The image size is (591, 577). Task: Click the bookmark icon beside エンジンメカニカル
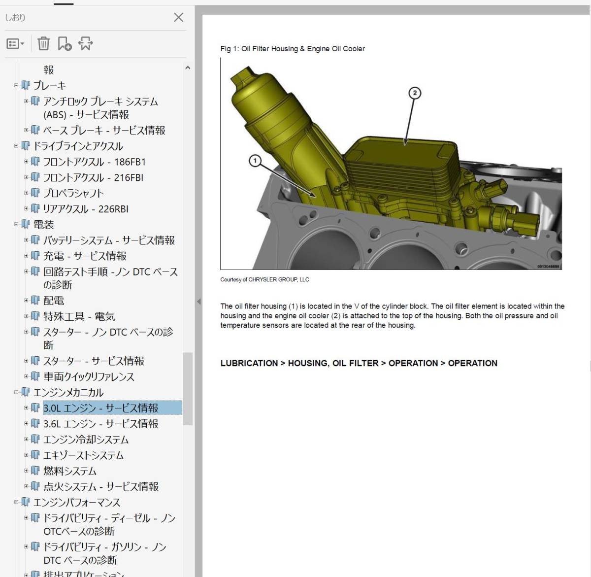(26, 393)
